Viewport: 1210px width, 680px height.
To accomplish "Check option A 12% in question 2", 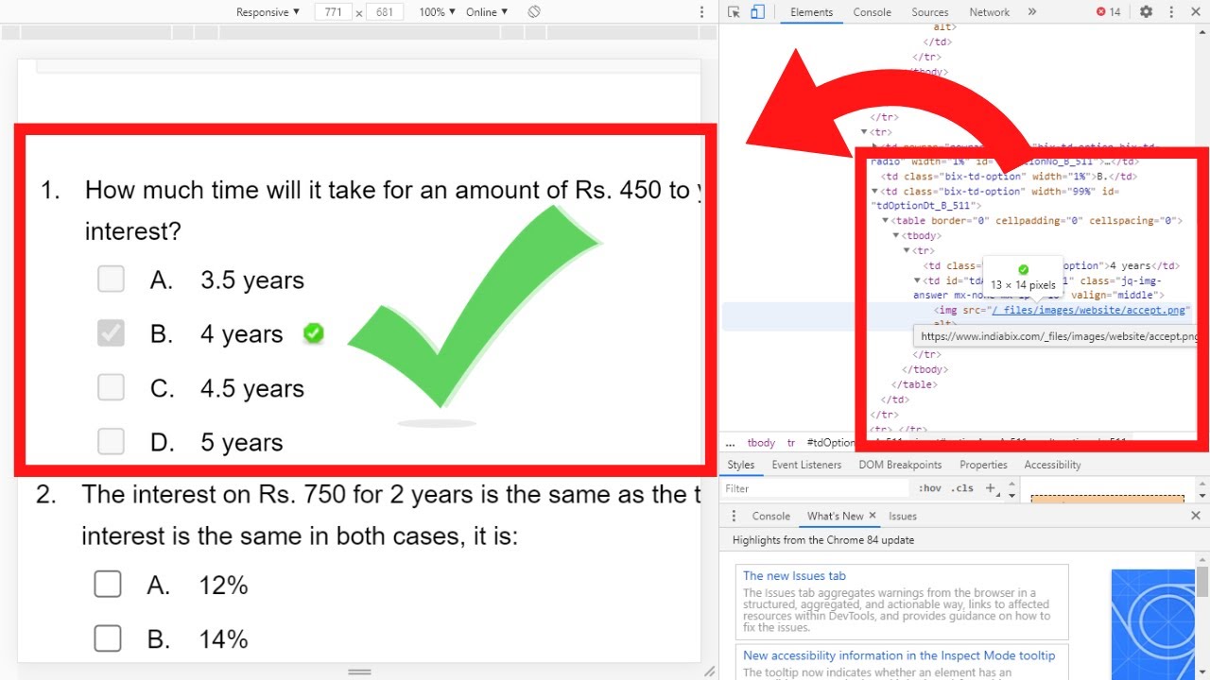I will pyautogui.click(x=108, y=585).
